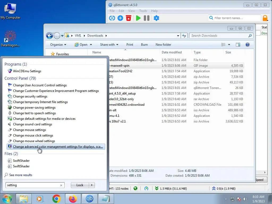Expand Lock button arrow in Start menu
This screenshot has height=204, width=272.
click(92, 185)
